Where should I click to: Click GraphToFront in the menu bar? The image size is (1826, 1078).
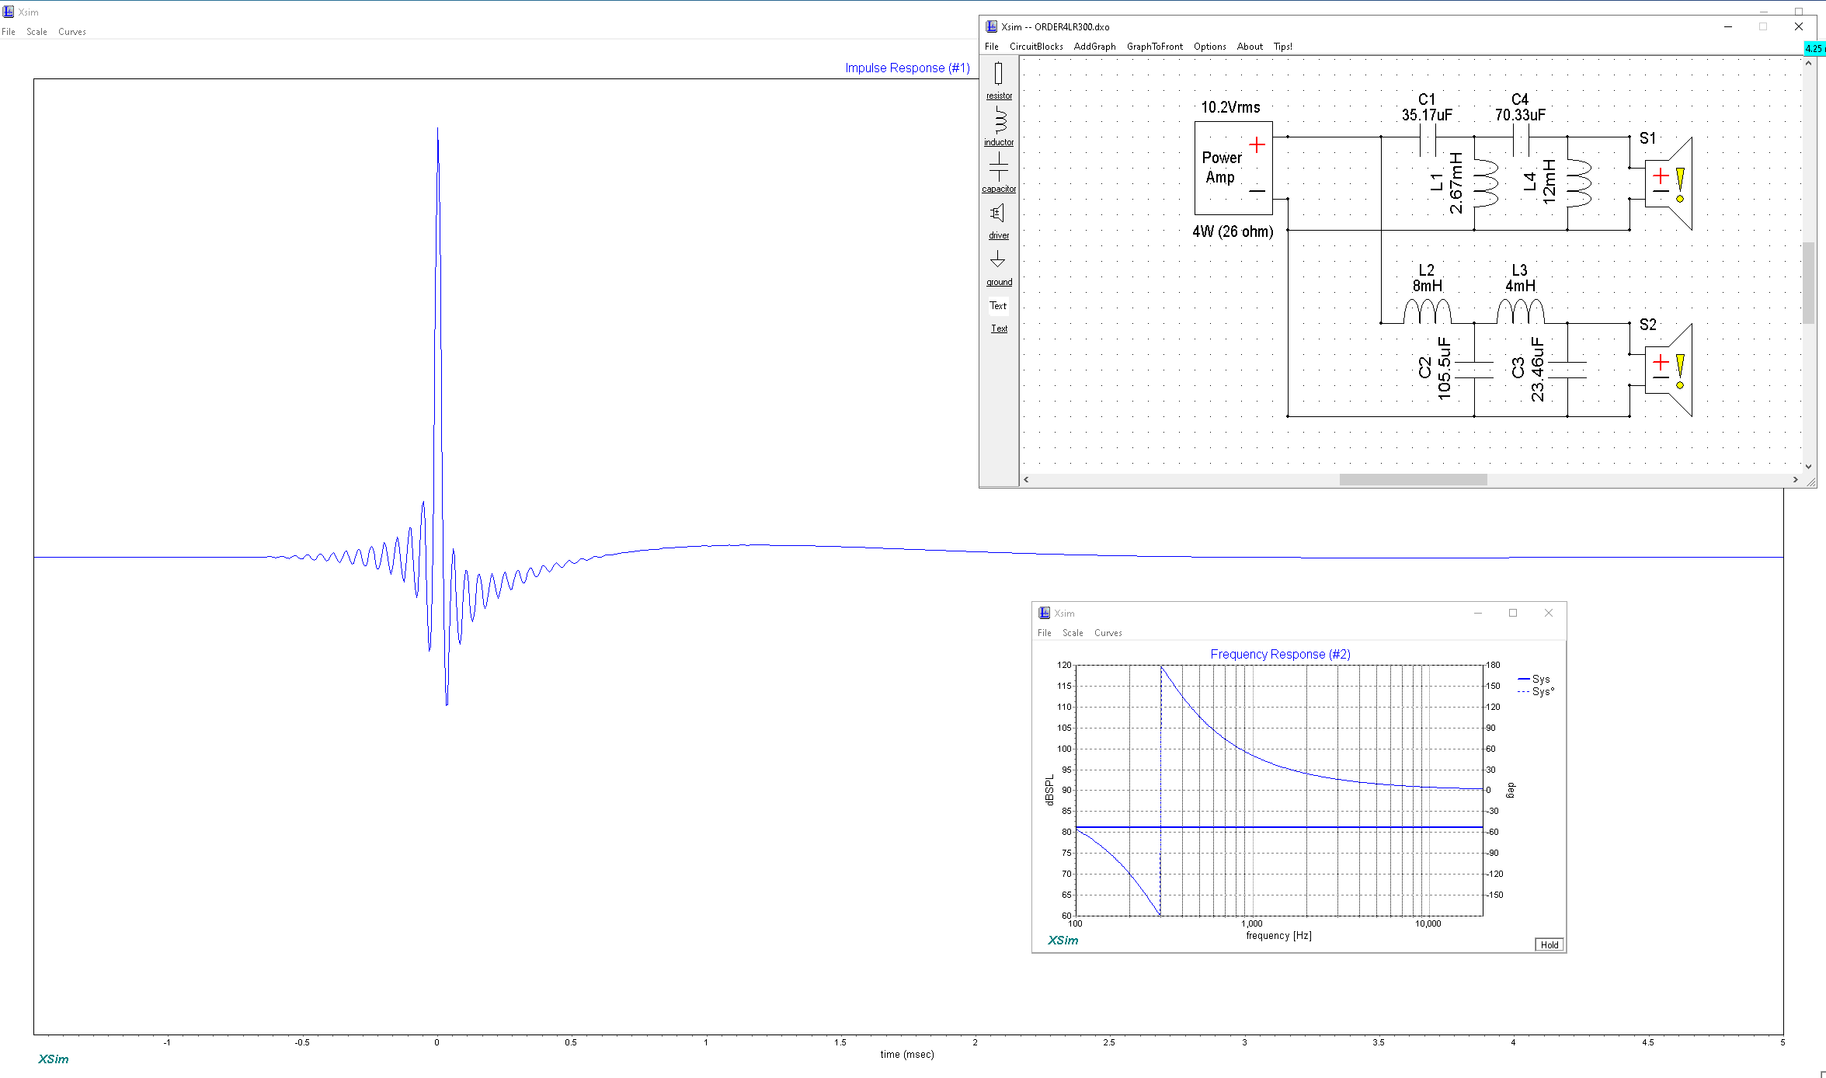coord(1154,47)
